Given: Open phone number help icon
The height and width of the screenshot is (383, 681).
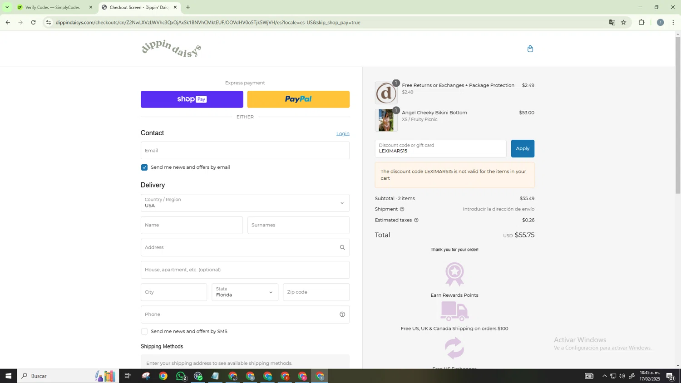Looking at the screenshot, I should click(x=342, y=314).
